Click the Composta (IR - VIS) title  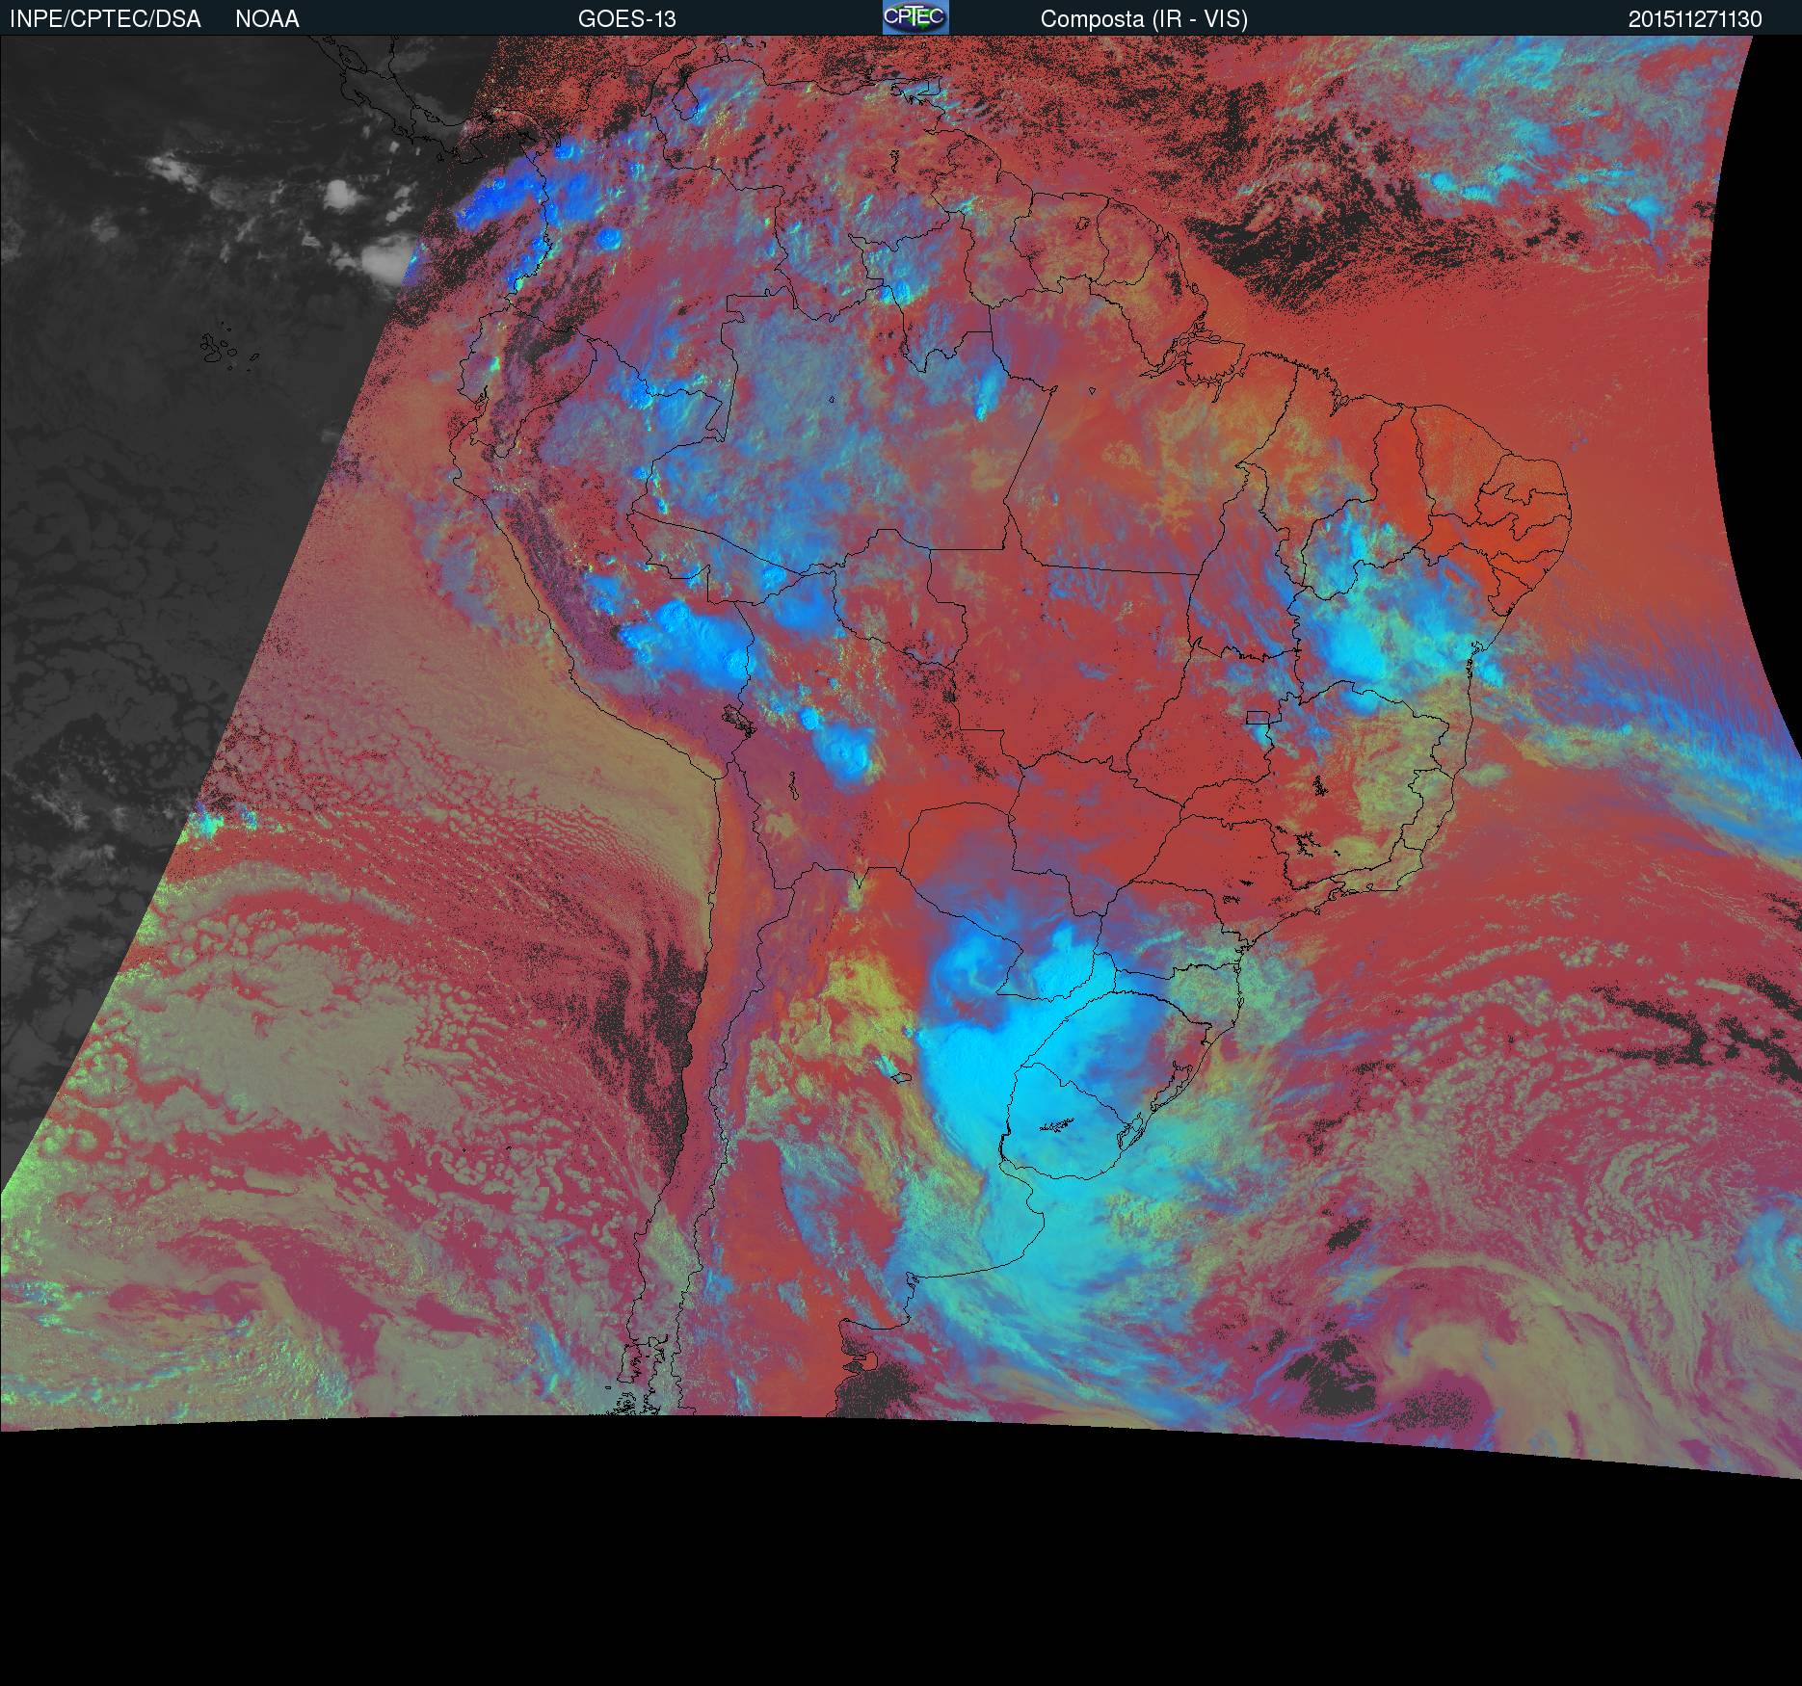[x=1144, y=19]
